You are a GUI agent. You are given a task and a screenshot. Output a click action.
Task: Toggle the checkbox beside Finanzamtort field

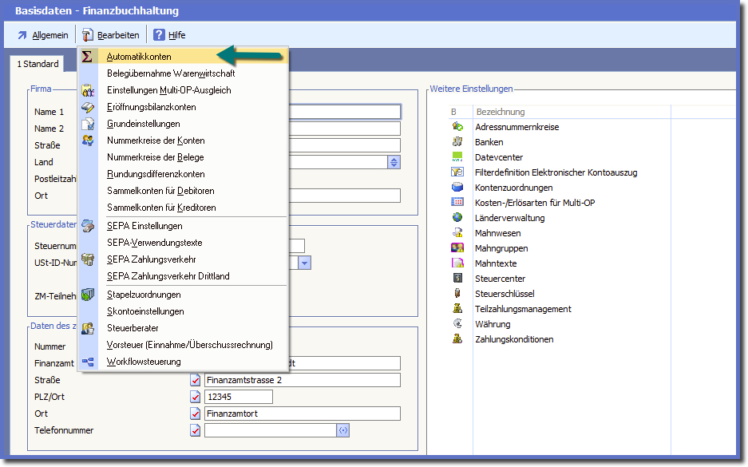(196, 414)
